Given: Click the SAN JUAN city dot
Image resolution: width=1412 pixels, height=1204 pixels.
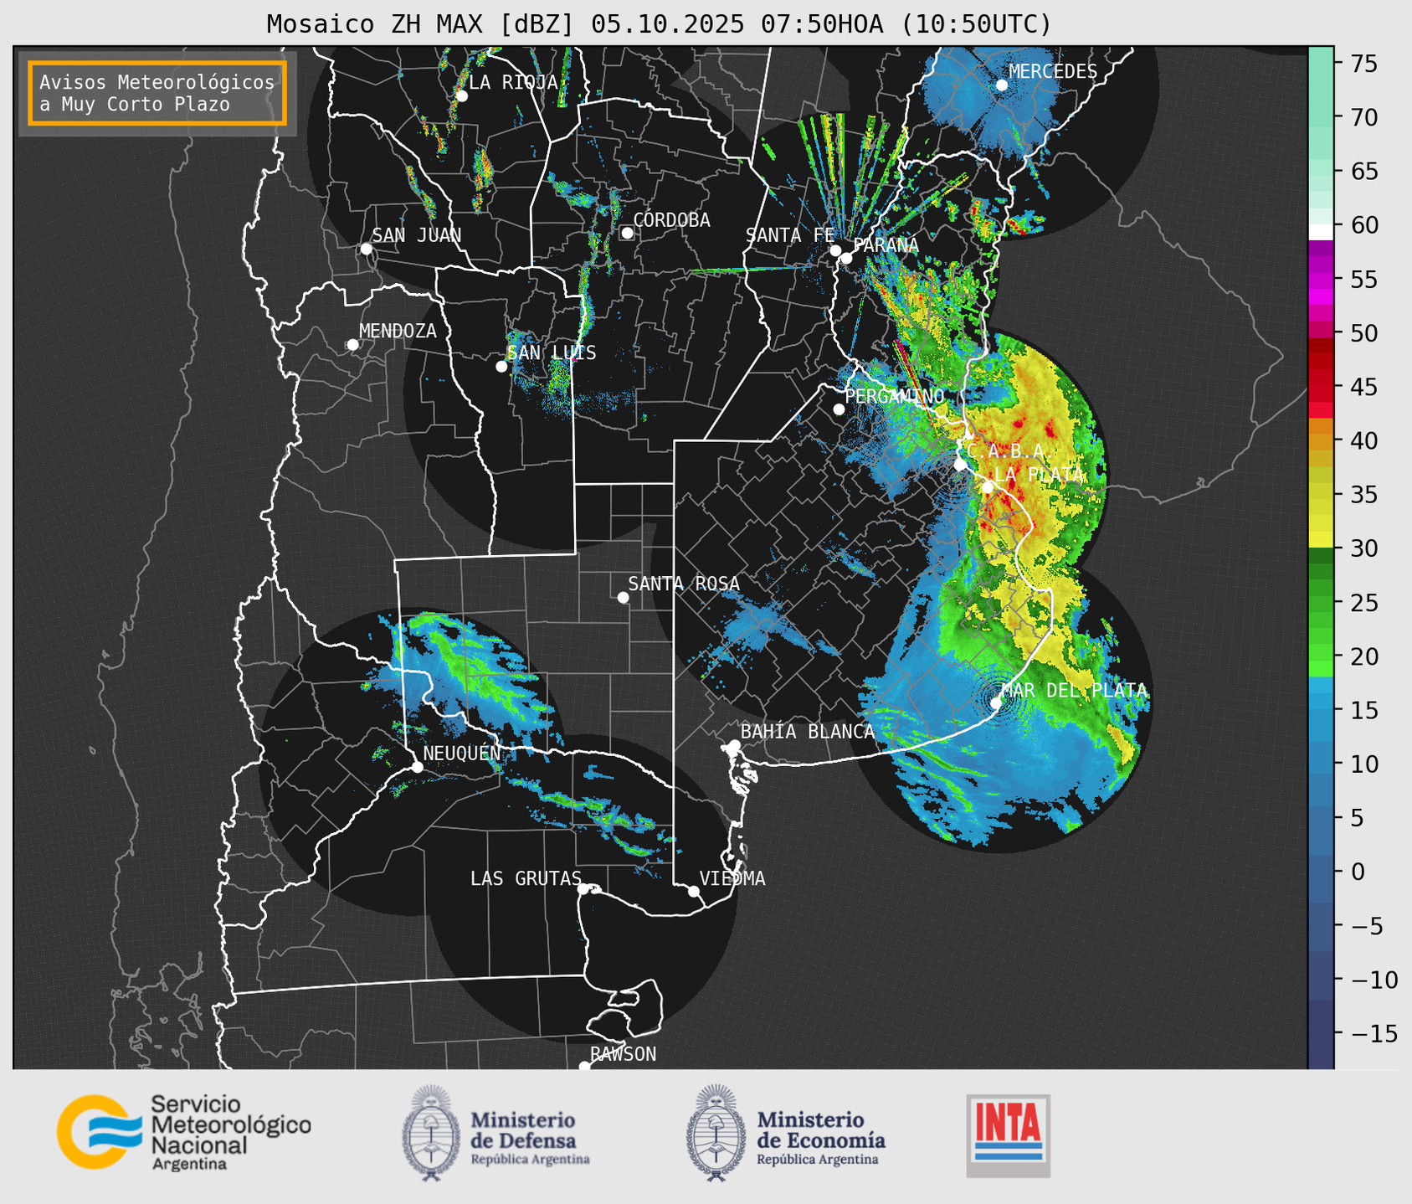Looking at the screenshot, I should pos(366,249).
